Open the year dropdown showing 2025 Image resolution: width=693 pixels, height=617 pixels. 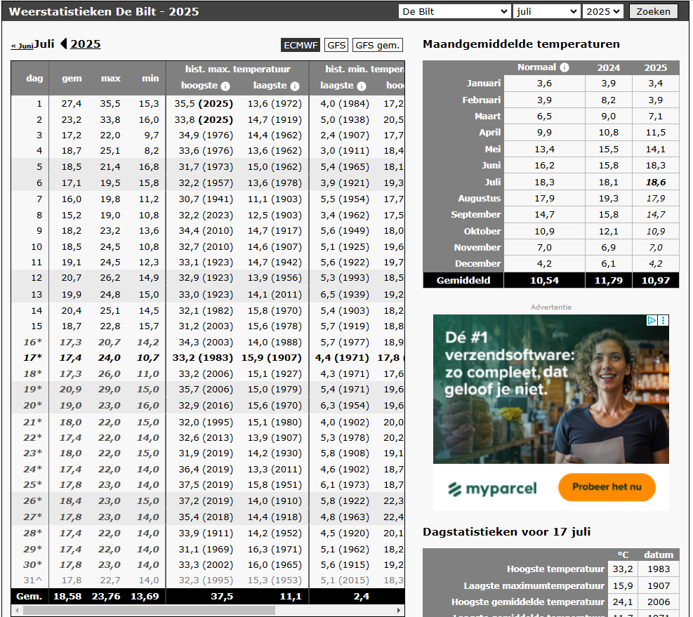pyautogui.click(x=603, y=11)
